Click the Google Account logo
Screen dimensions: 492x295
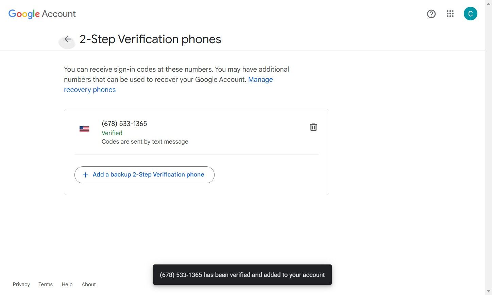pos(42,14)
